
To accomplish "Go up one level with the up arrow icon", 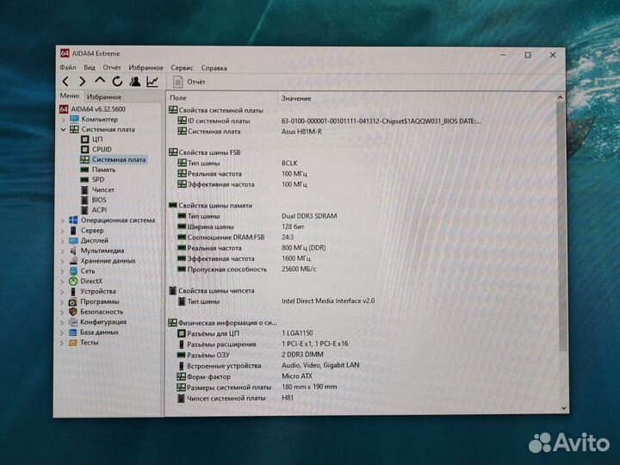I will tap(100, 81).
